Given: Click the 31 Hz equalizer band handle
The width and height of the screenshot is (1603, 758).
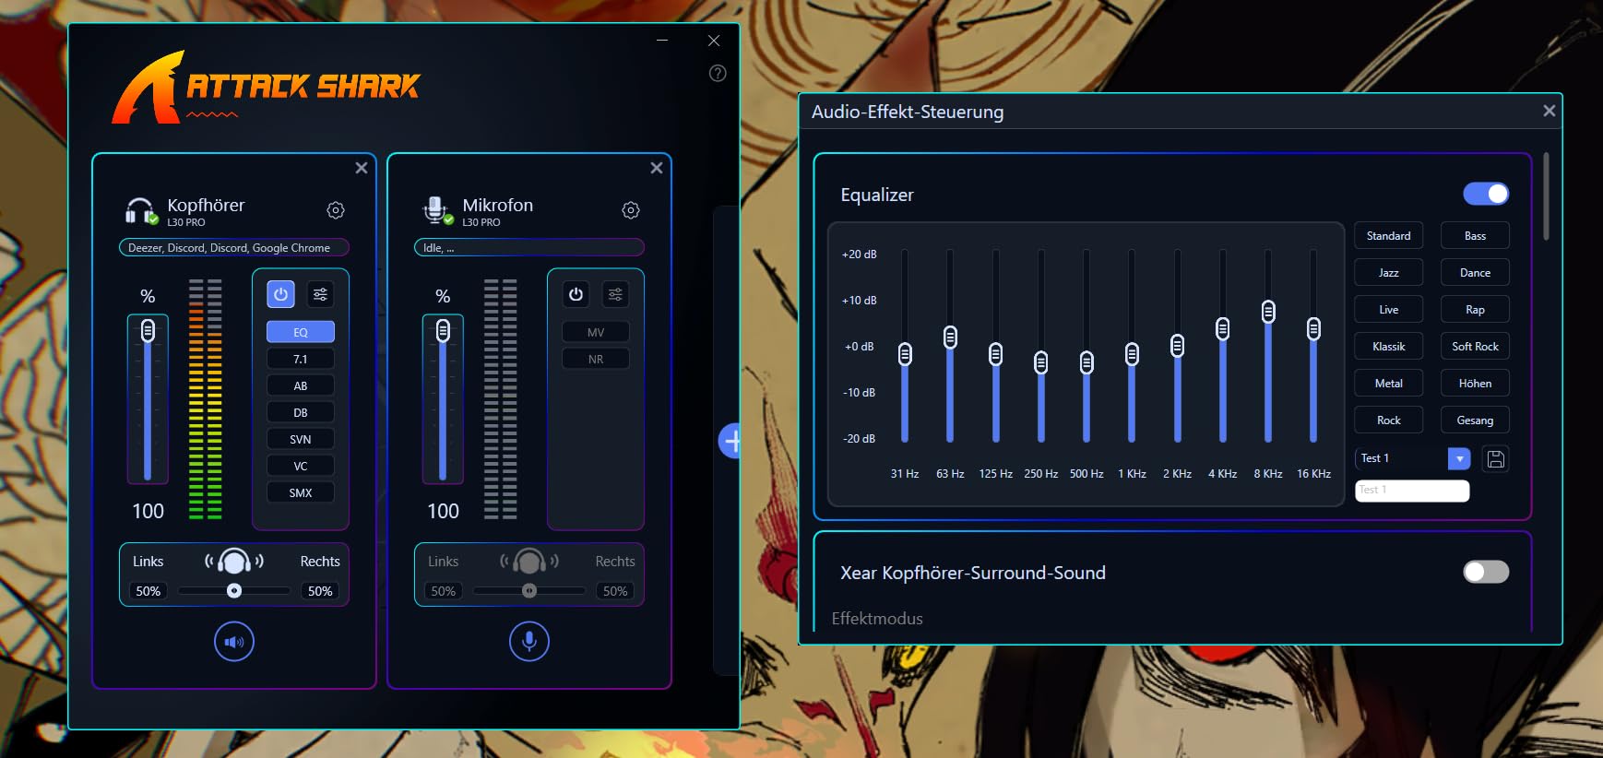Looking at the screenshot, I should [x=905, y=353].
